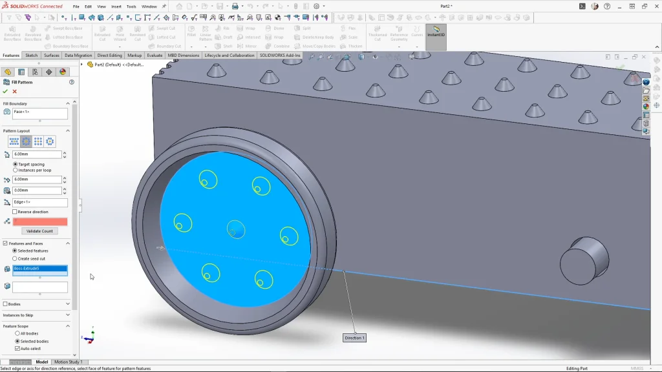Image resolution: width=662 pixels, height=372 pixels.
Task: Open the Fill Pattern help icon
Action: pos(71,82)
